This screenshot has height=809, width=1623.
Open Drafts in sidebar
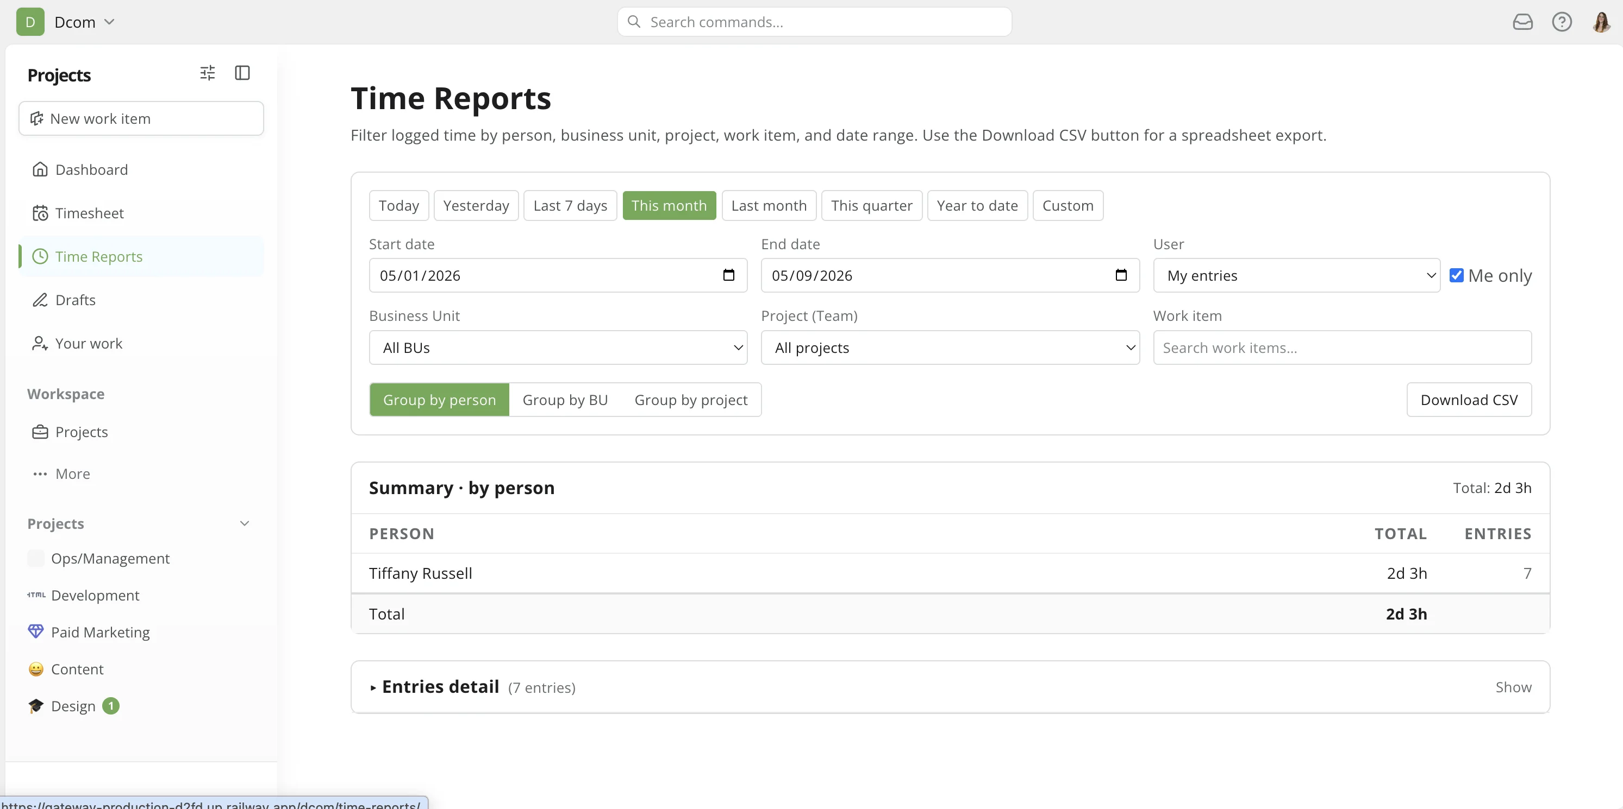(x=142, y=300)
